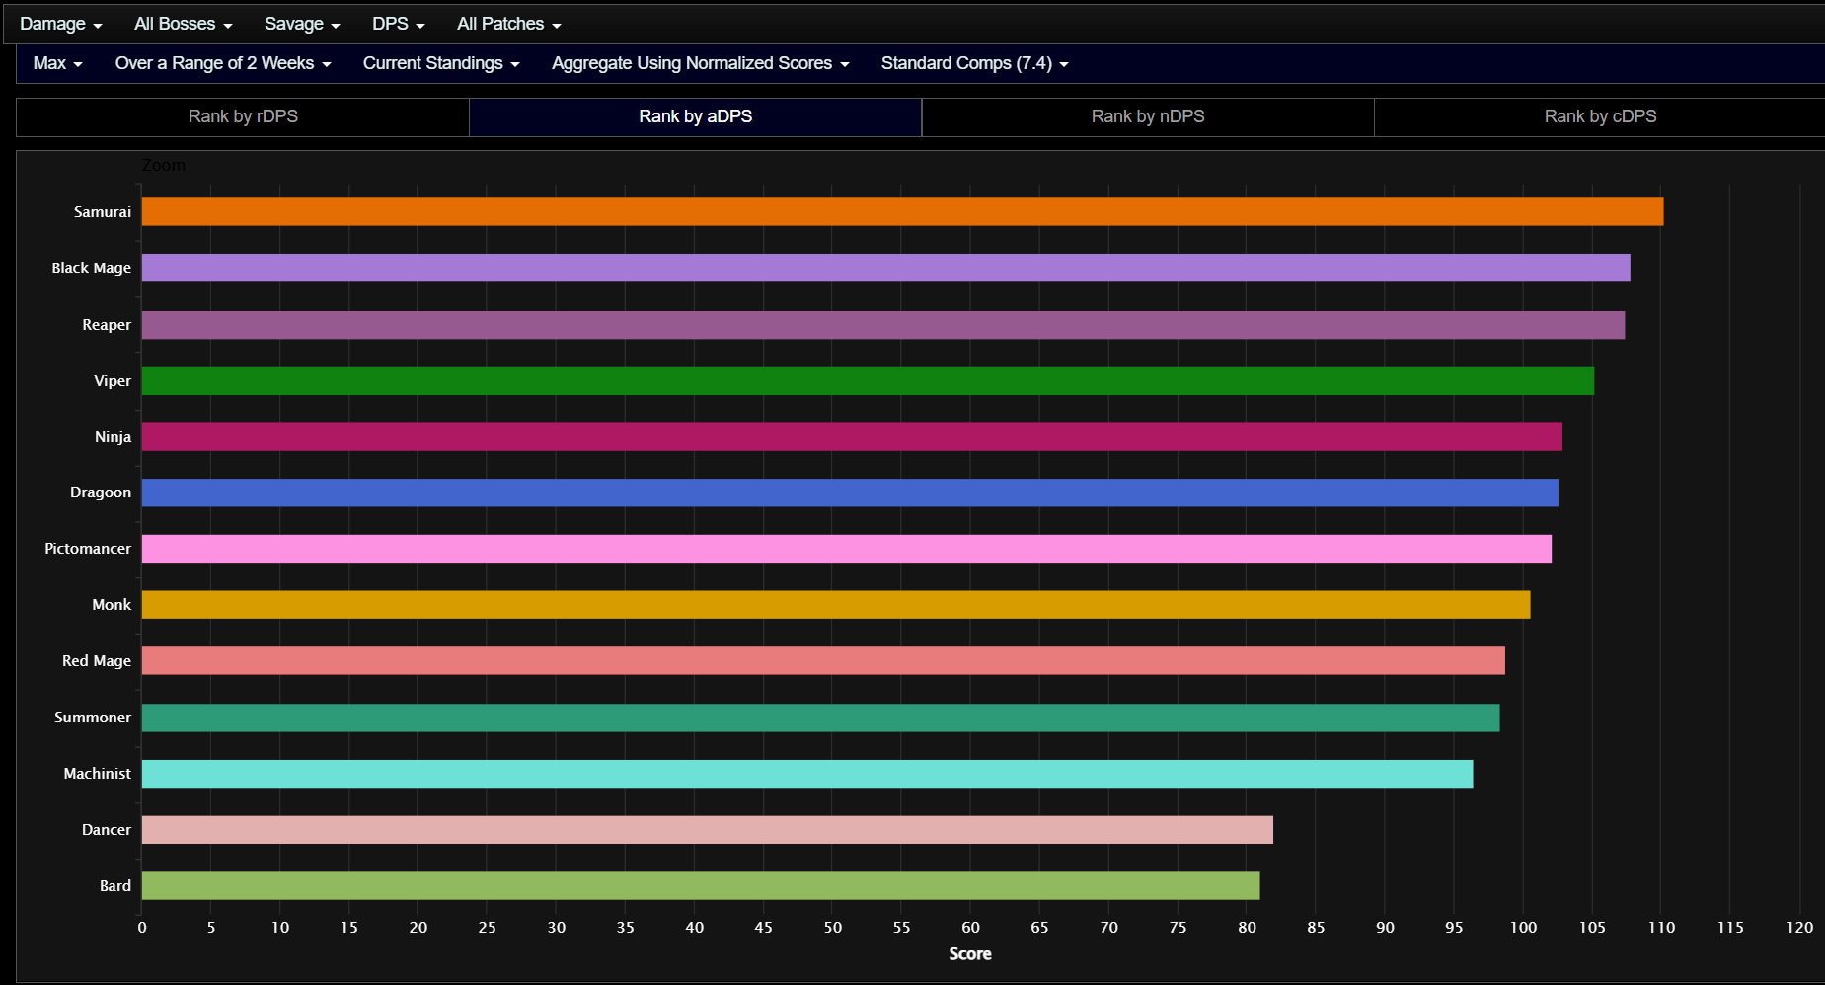Click the Bard axis label
Screen dimensions: 1825x985
coord(115,886)
